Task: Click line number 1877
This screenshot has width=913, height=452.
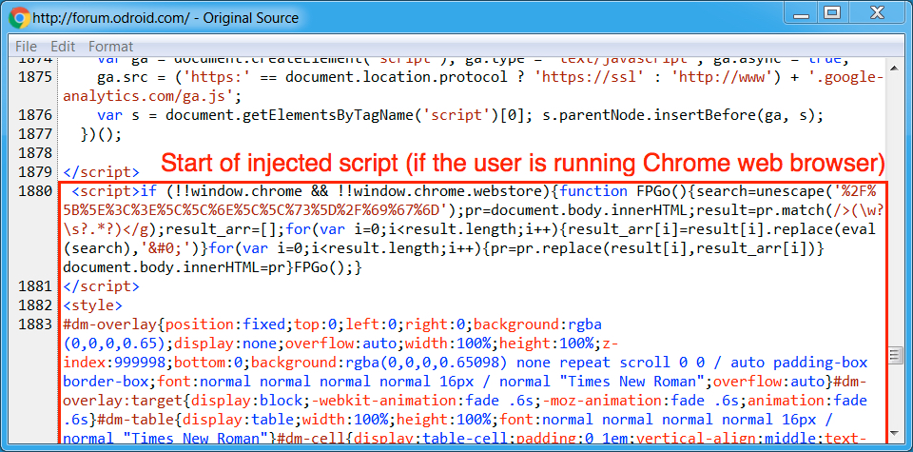Action: point(35,134)
